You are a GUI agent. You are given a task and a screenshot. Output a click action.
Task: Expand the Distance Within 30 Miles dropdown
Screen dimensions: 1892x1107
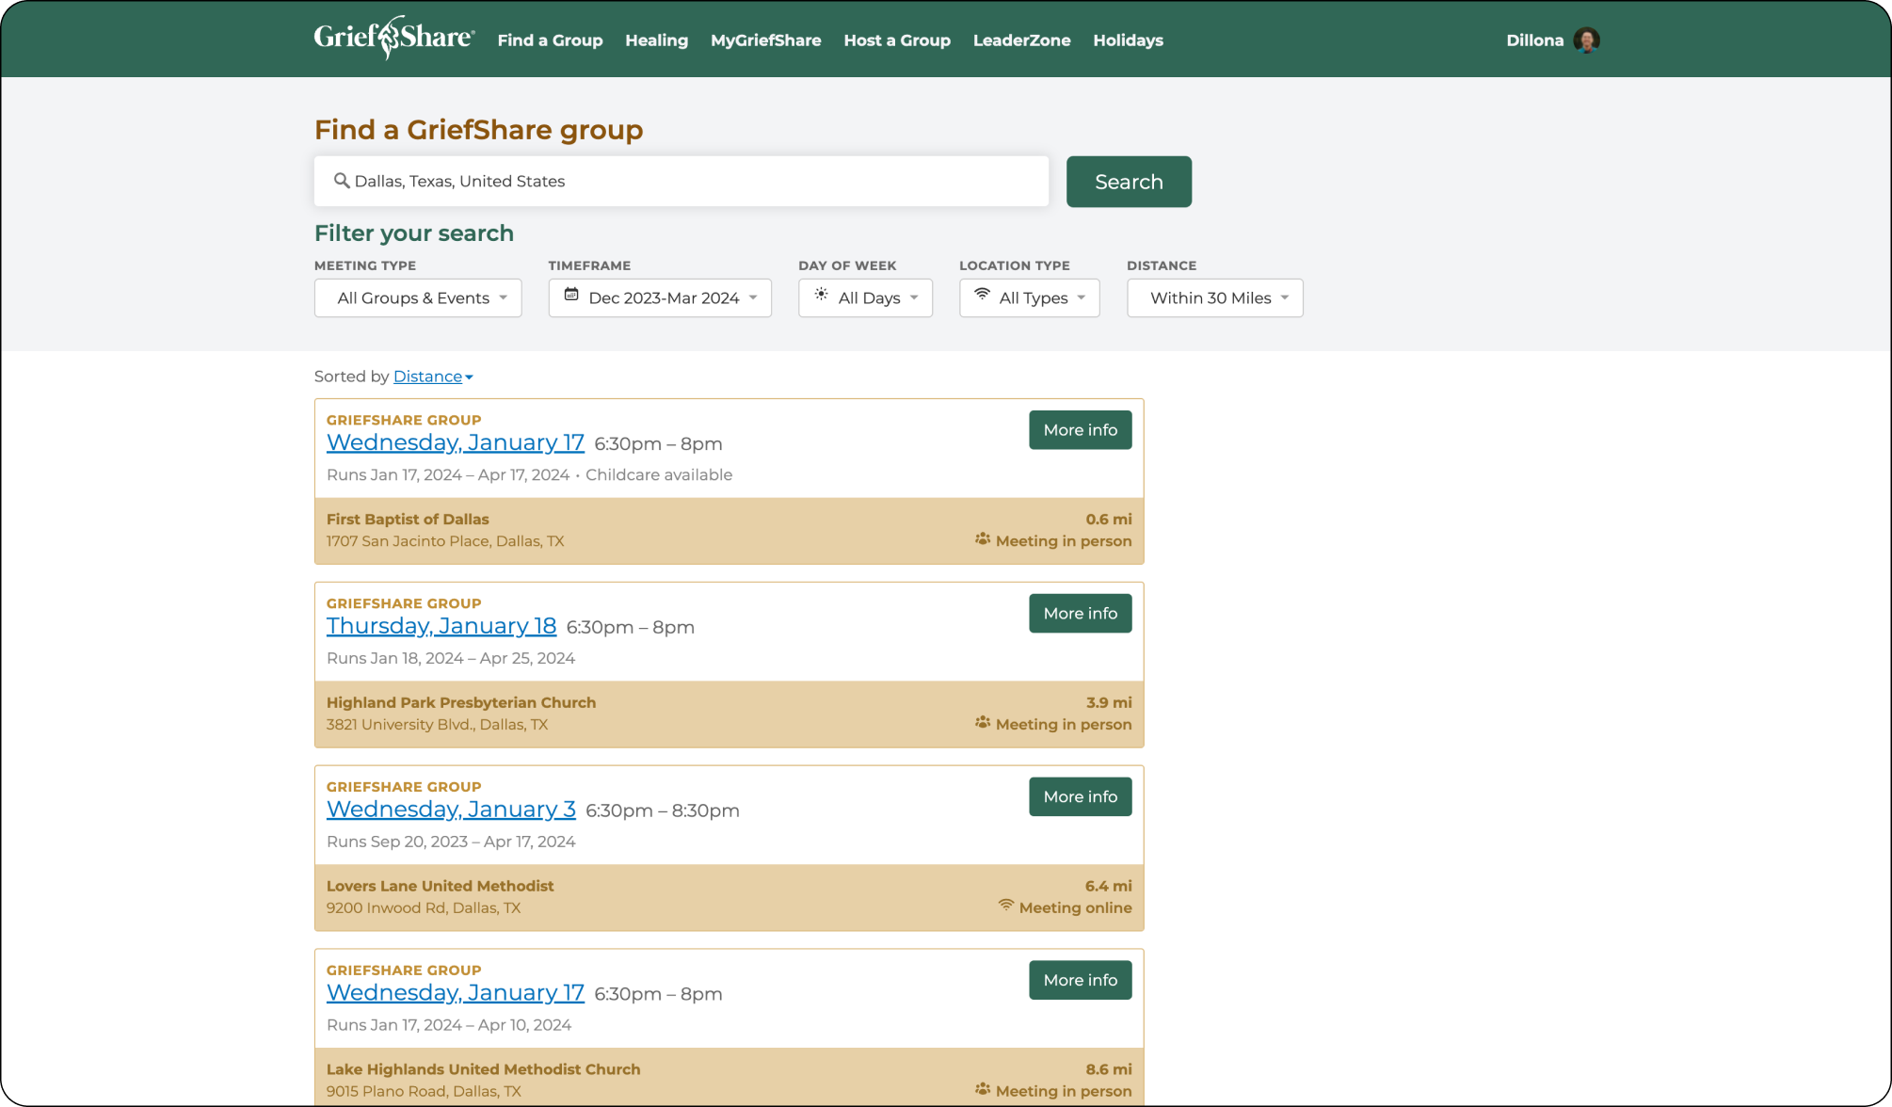[x=1214, y=298]
